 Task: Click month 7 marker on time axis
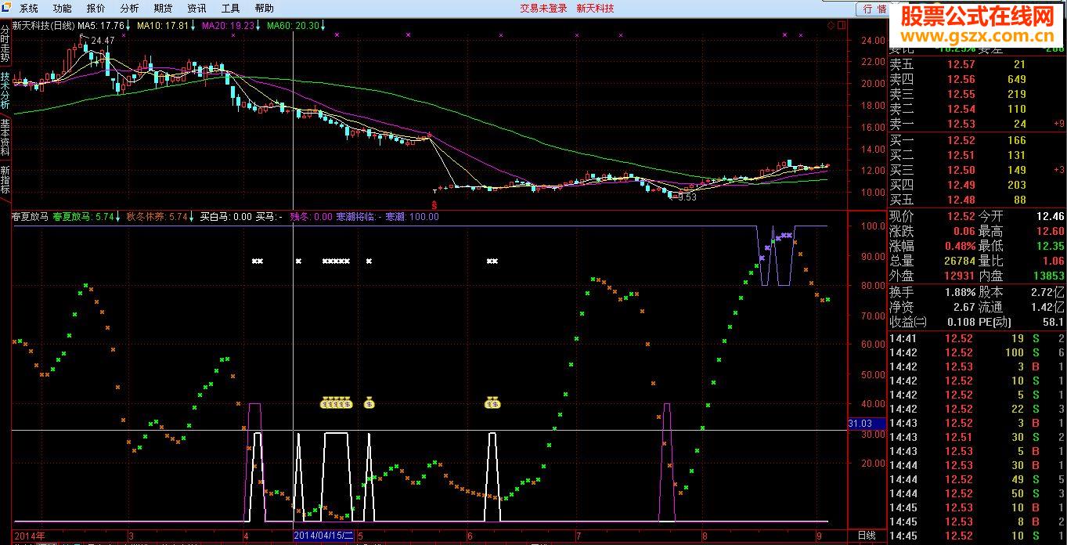tap(578, 536)
